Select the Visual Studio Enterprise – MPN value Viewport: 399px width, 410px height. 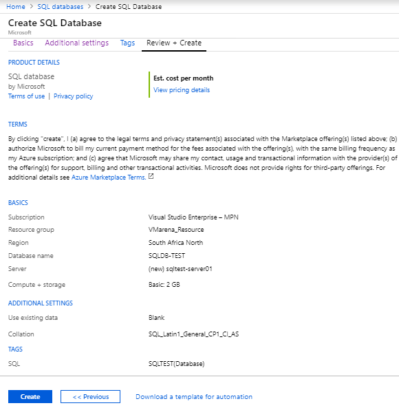[x=193, y=217]
